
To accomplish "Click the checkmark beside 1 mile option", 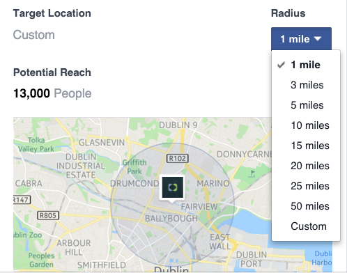I will click(x=281, y=65).
